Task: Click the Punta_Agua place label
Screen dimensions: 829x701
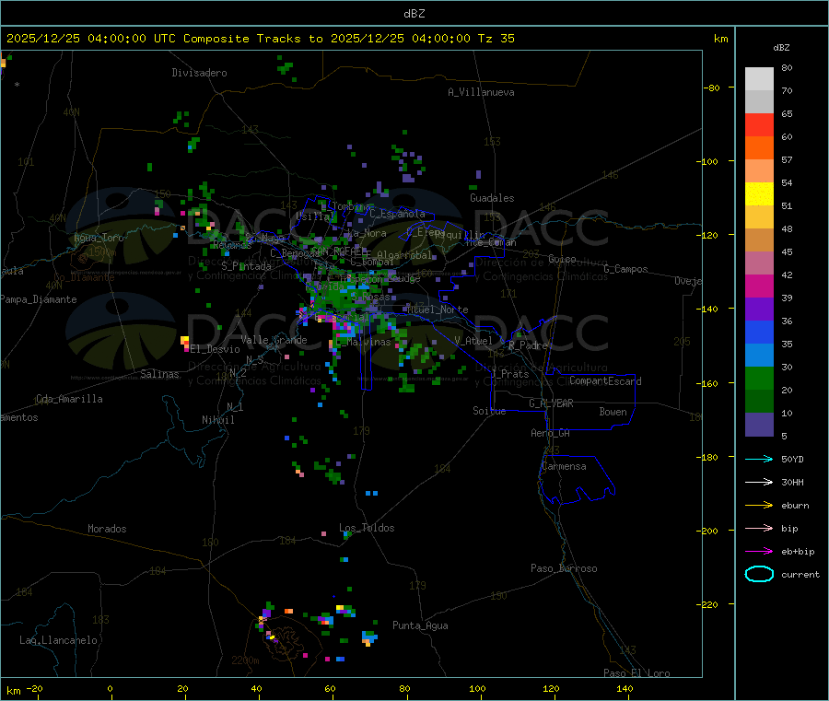Action: coord(420,625)
